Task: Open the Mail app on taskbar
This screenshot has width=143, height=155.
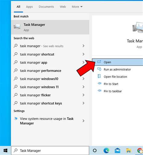Action: tap(117, 150)
